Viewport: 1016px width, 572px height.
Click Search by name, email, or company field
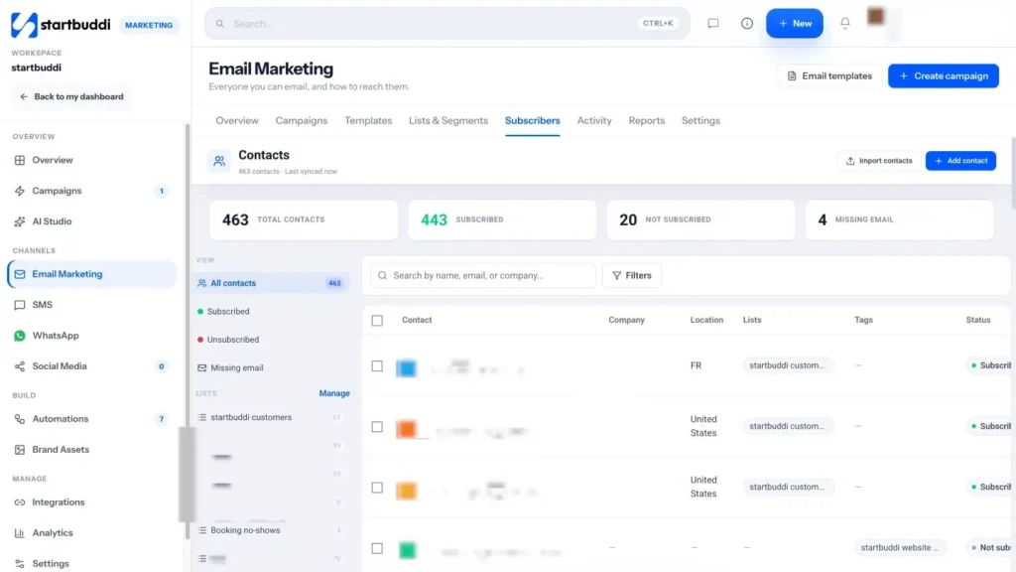tap(483, 276)
